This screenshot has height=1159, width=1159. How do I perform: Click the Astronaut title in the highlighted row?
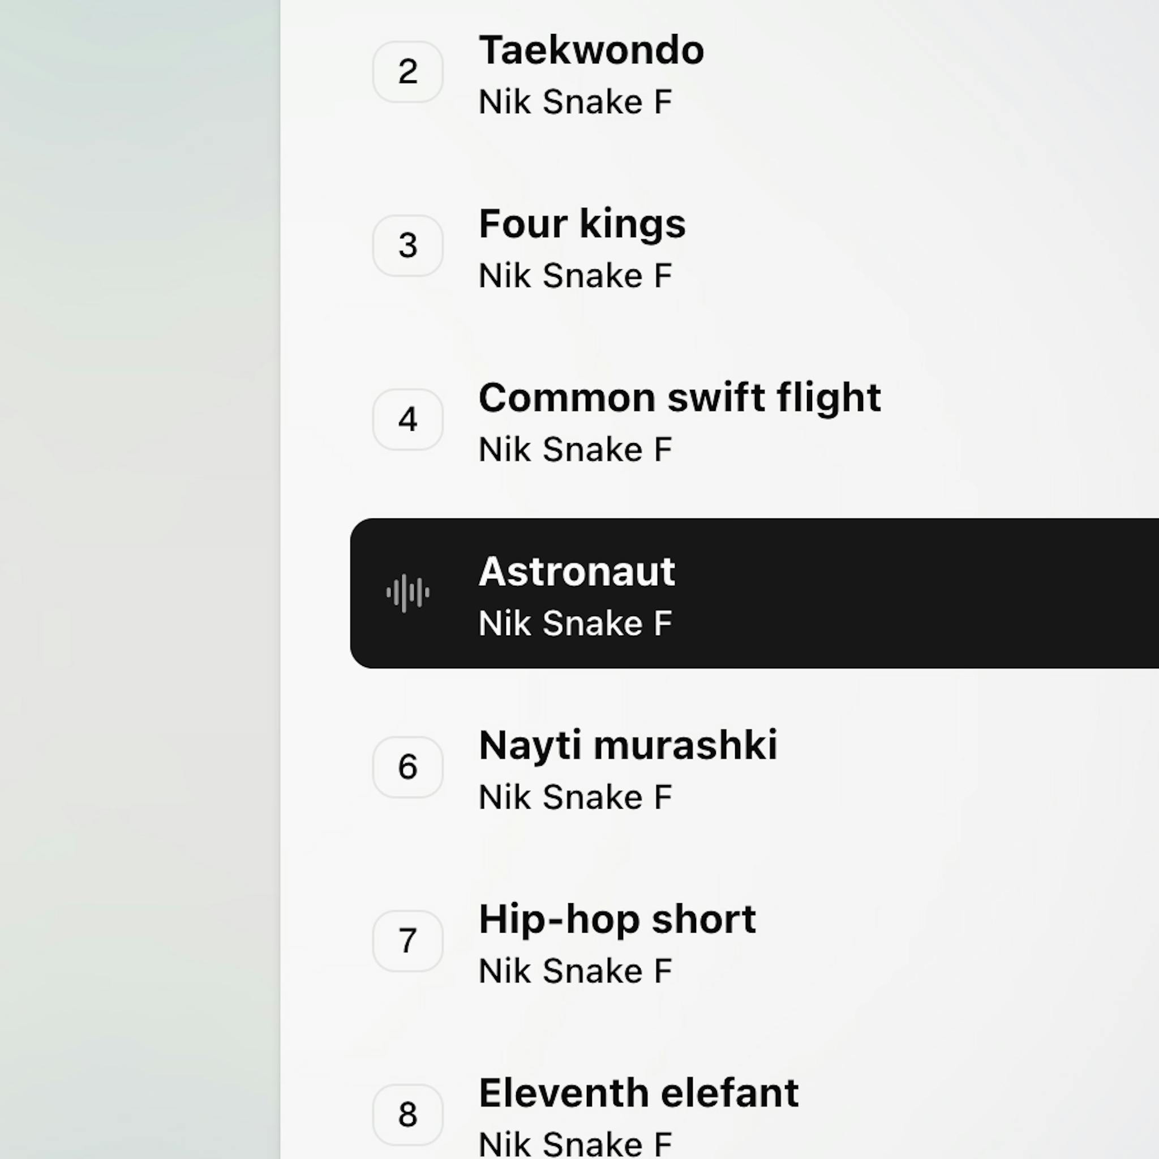click(577, 571)
